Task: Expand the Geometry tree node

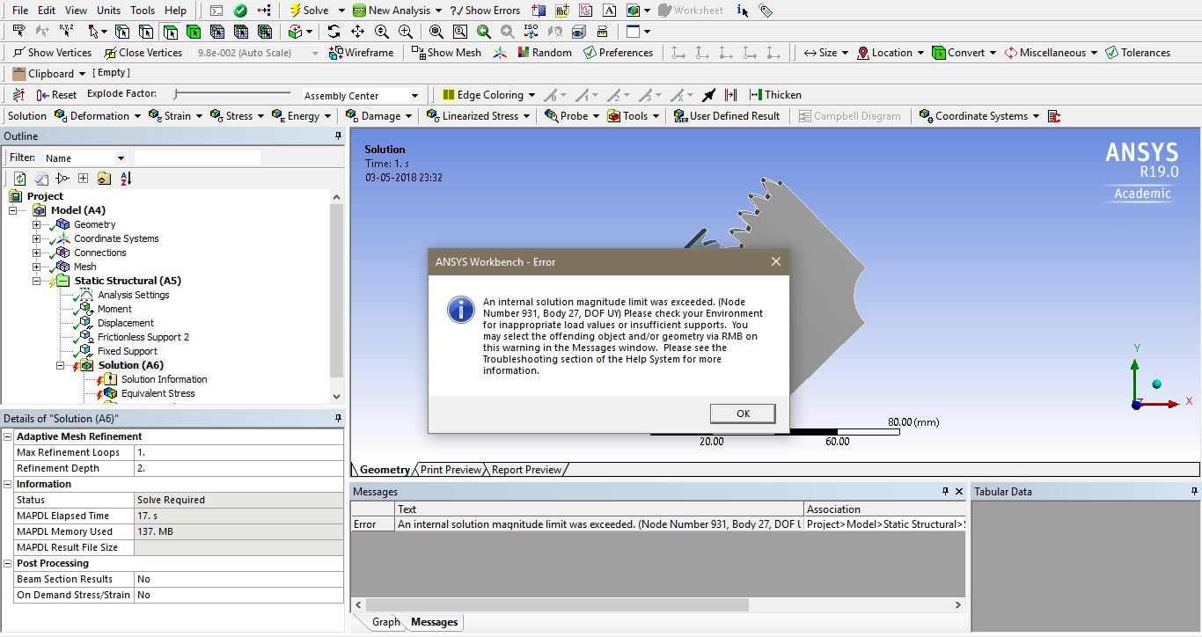Action: coord(36,224)
